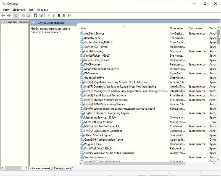
Task: Click the Stop service square icon
Action: click(x=59, y=15)
